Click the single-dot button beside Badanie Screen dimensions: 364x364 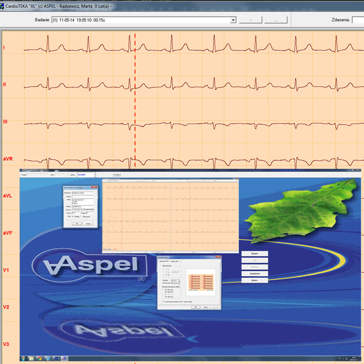pos(251,20)
